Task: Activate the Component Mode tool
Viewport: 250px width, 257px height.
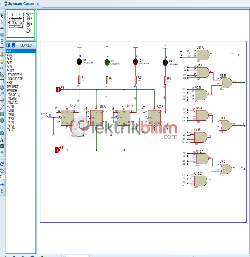Action: point(2,22)
